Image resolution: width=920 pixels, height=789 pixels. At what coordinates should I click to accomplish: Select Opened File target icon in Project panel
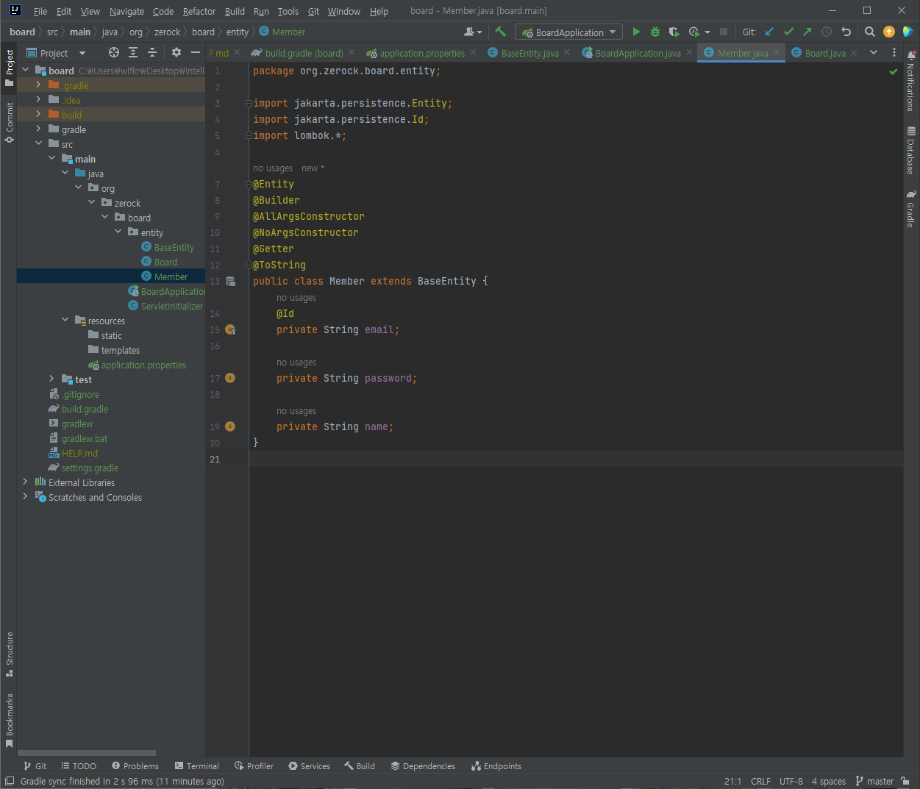coord(113,52)
